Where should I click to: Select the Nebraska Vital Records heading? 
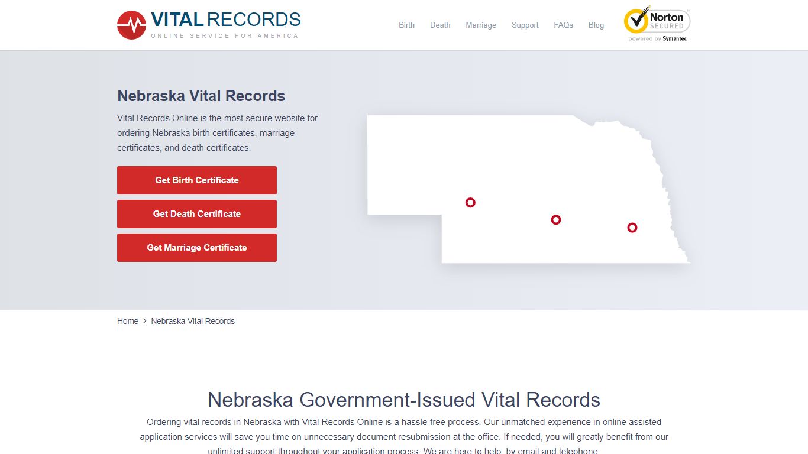pyautogui.click(x=201, y=96)
